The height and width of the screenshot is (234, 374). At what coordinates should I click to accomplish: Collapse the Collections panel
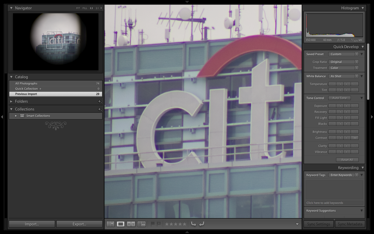tap(11, 109)
